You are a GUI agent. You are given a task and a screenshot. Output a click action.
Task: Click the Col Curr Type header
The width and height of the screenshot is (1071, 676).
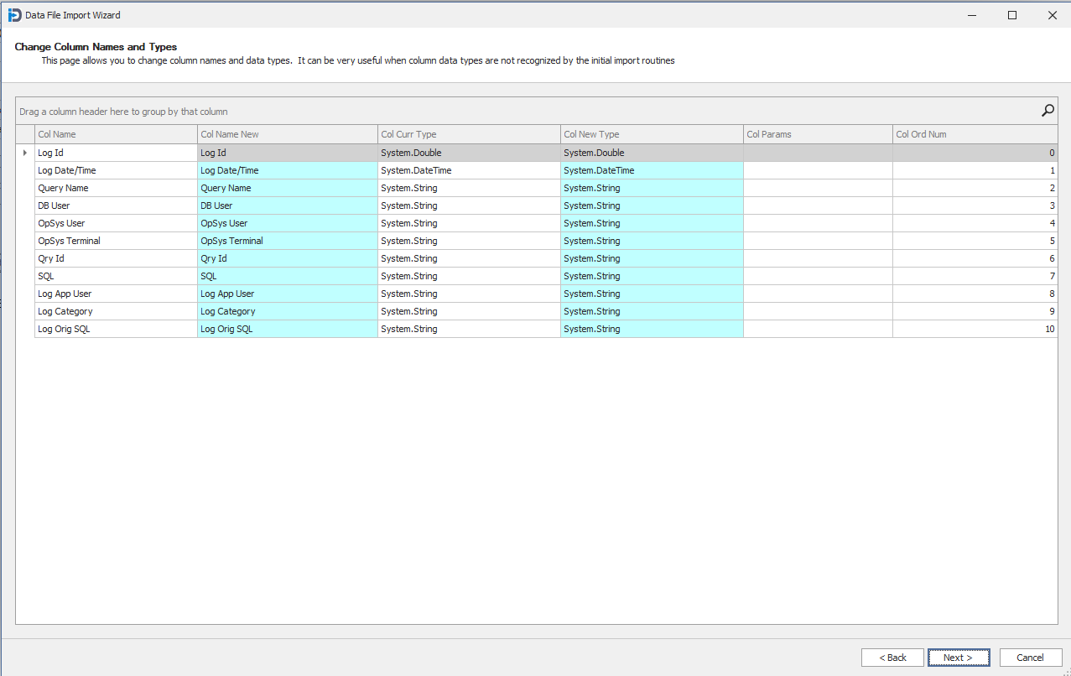[468, 134]
